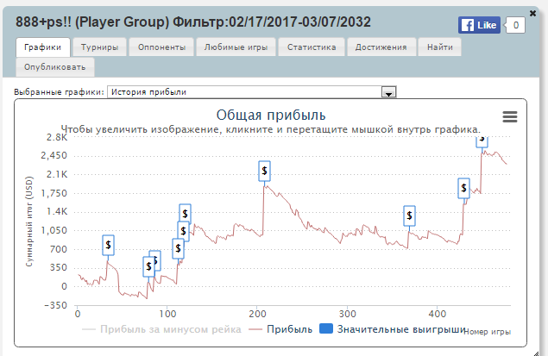The height and width of the screenshot is (356, 548).
Task: Toggle Прибыль за минусом рейка legend series
Action: 161,329
